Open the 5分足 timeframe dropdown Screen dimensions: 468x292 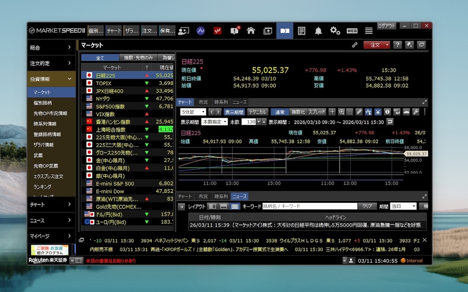tap(193, 112)
